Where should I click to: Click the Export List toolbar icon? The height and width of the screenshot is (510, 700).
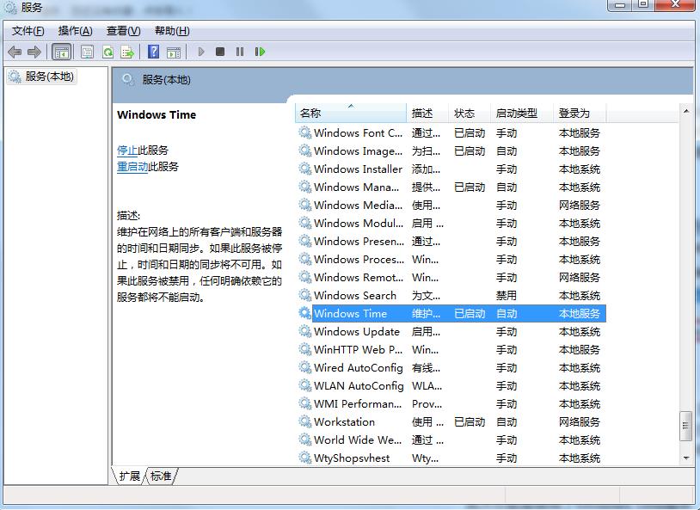127,52
